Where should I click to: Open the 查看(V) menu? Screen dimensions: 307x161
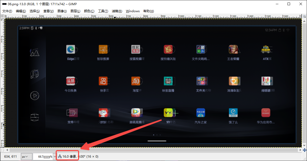click(48, 11)
